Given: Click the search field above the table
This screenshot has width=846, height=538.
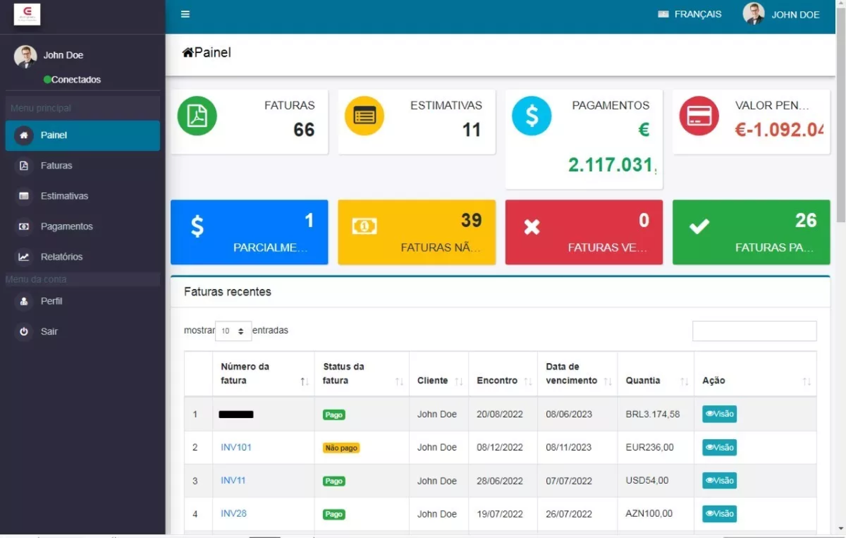Looking at the screenshot, I should (x=754, y=331).
